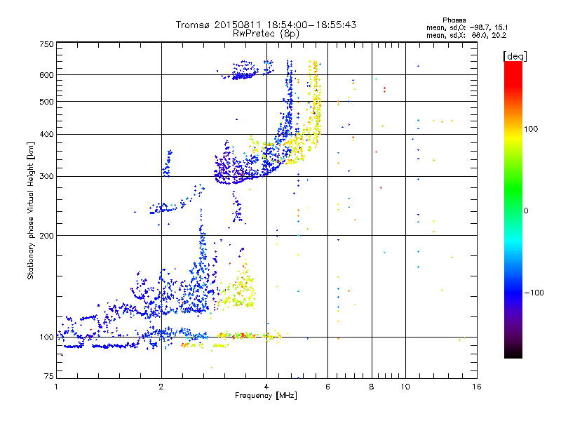Click the colorbar's "0" tick label
Image resolution: width=561 pixels, height=421 pixels.
point(526,211)
